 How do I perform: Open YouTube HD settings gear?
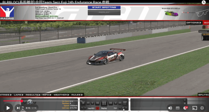point(185,108)
